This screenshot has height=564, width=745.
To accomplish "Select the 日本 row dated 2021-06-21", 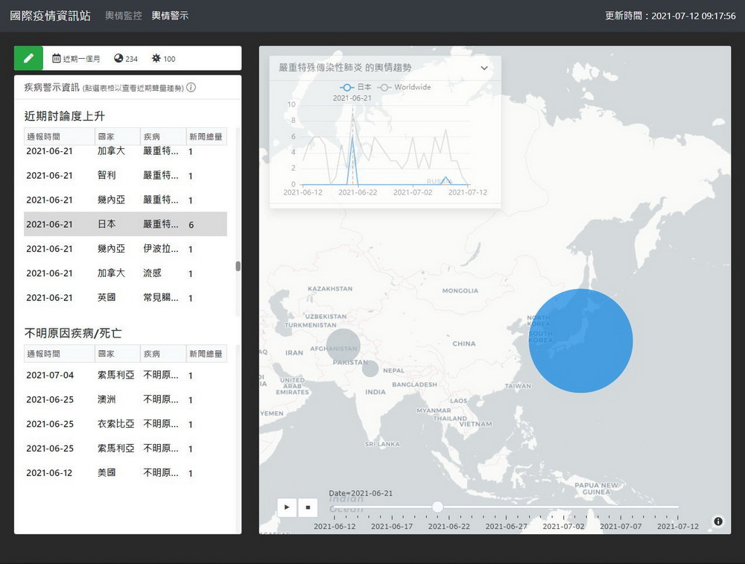I will click(125, 224).
